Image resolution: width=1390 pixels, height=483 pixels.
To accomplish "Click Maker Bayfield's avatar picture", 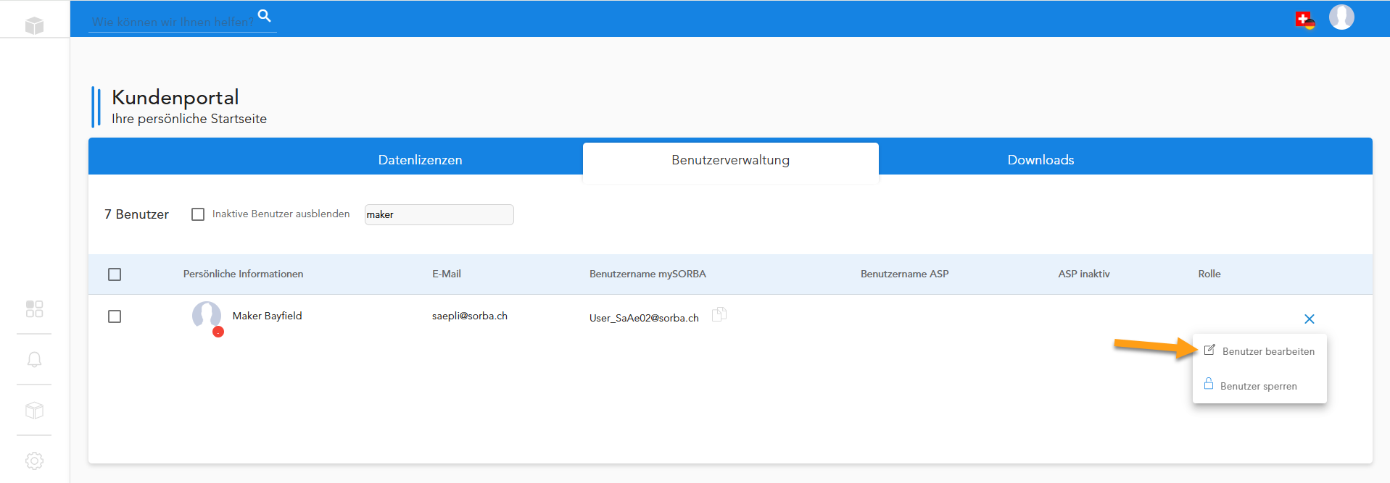I will pyautogui.click(x=207, y=316).
